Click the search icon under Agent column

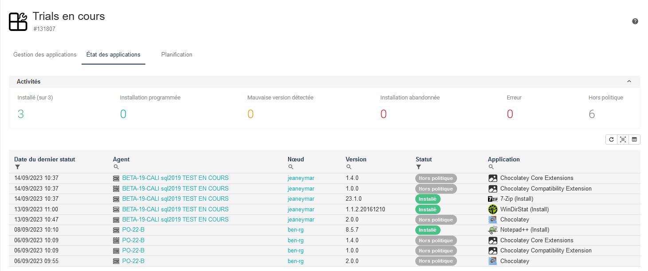tap(116, 167)
